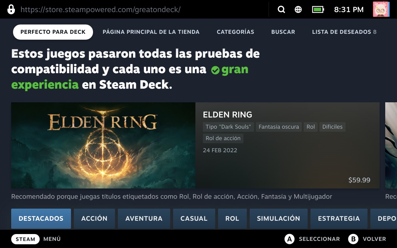Open the Categorías menu
397x248 pixels.
pyautogui.click(x=235, y=32)
